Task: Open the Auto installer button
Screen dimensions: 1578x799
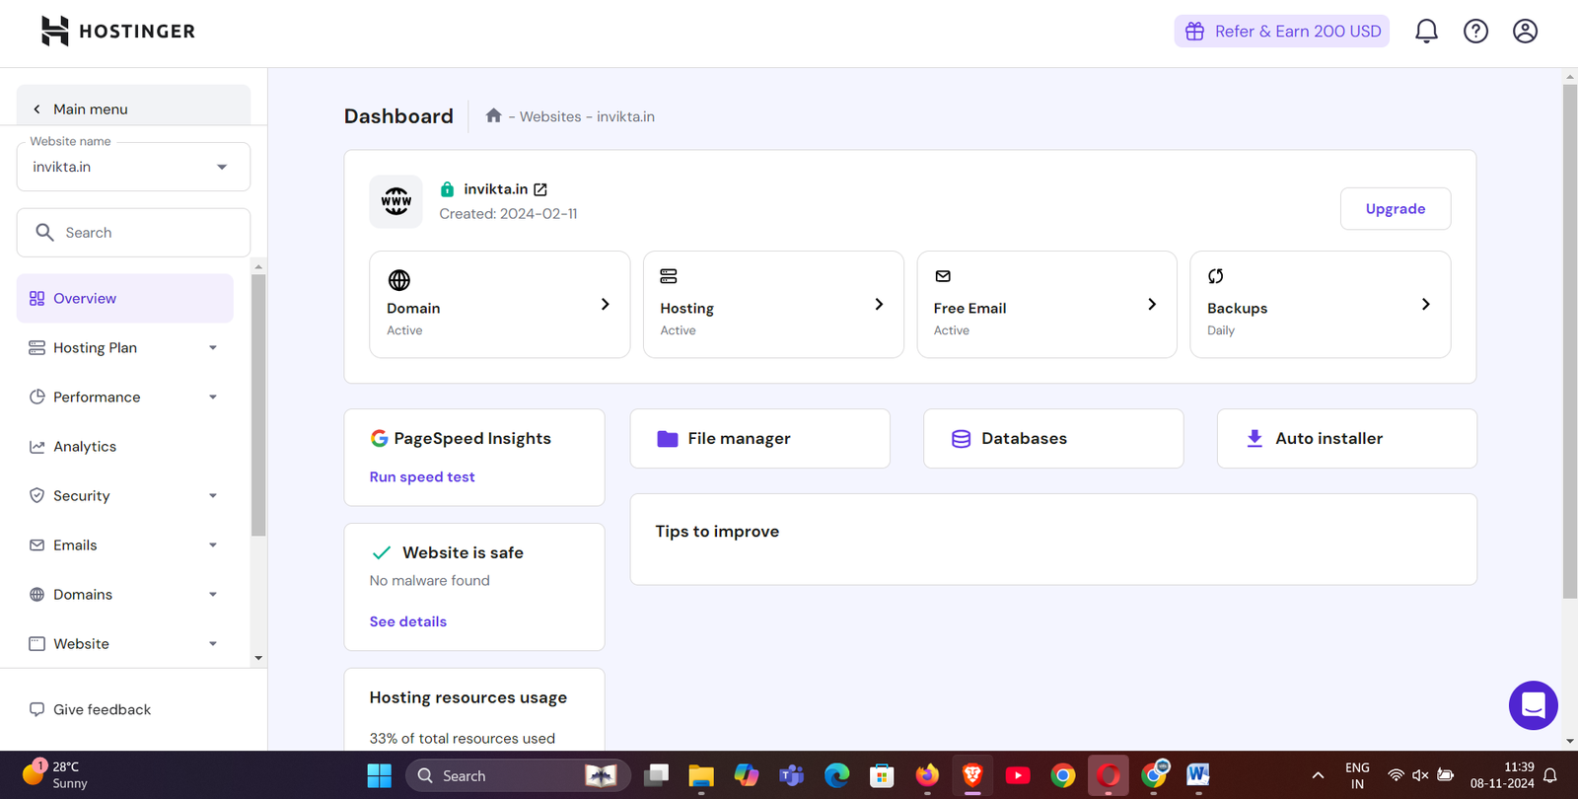Action: tap(1346, 439)
